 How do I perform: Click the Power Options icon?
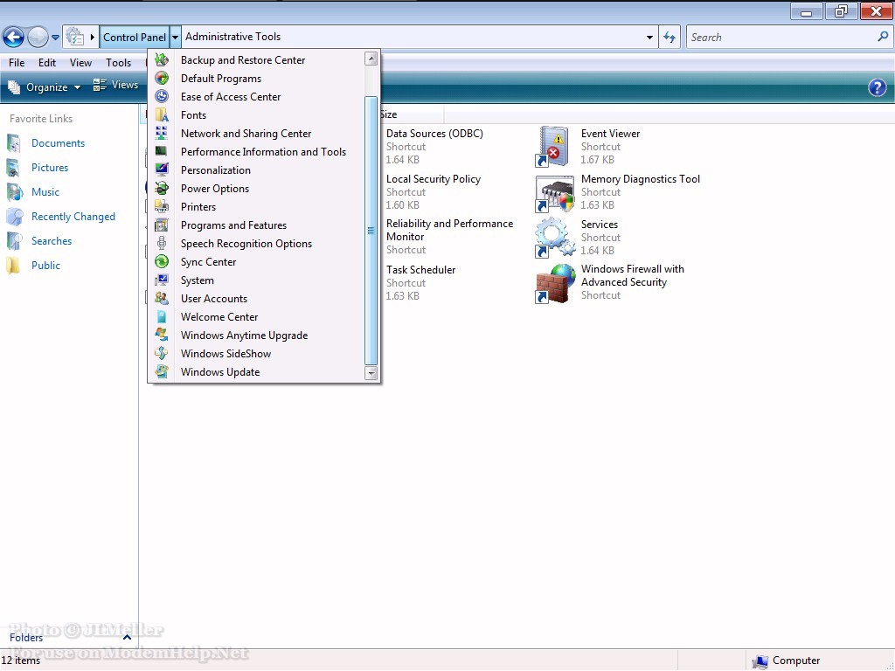[162, 188]
